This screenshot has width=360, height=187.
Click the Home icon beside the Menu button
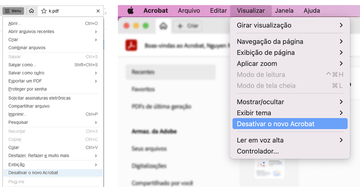click(x=31, y=11)
